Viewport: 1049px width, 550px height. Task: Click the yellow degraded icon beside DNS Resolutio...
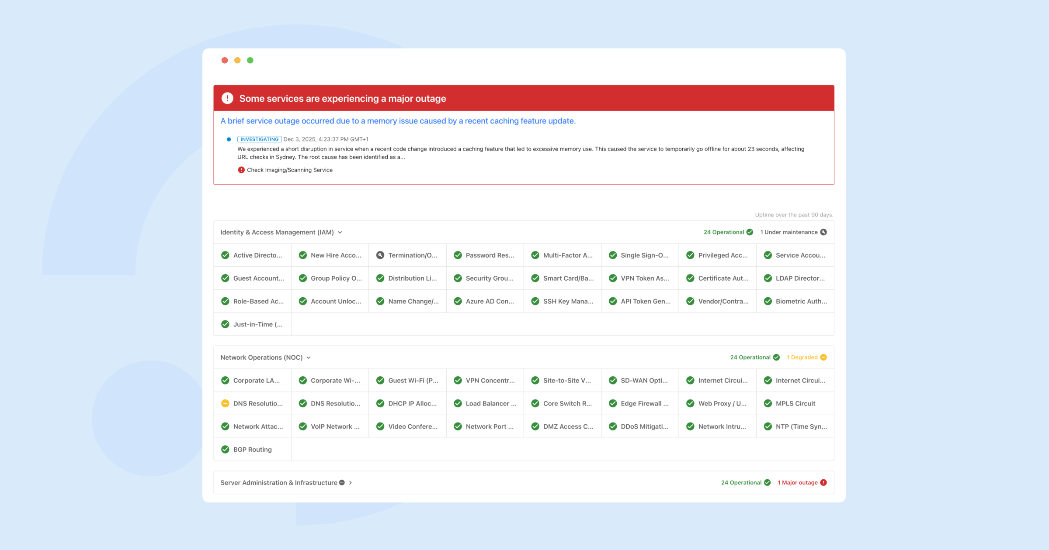[x=225, y=403]
